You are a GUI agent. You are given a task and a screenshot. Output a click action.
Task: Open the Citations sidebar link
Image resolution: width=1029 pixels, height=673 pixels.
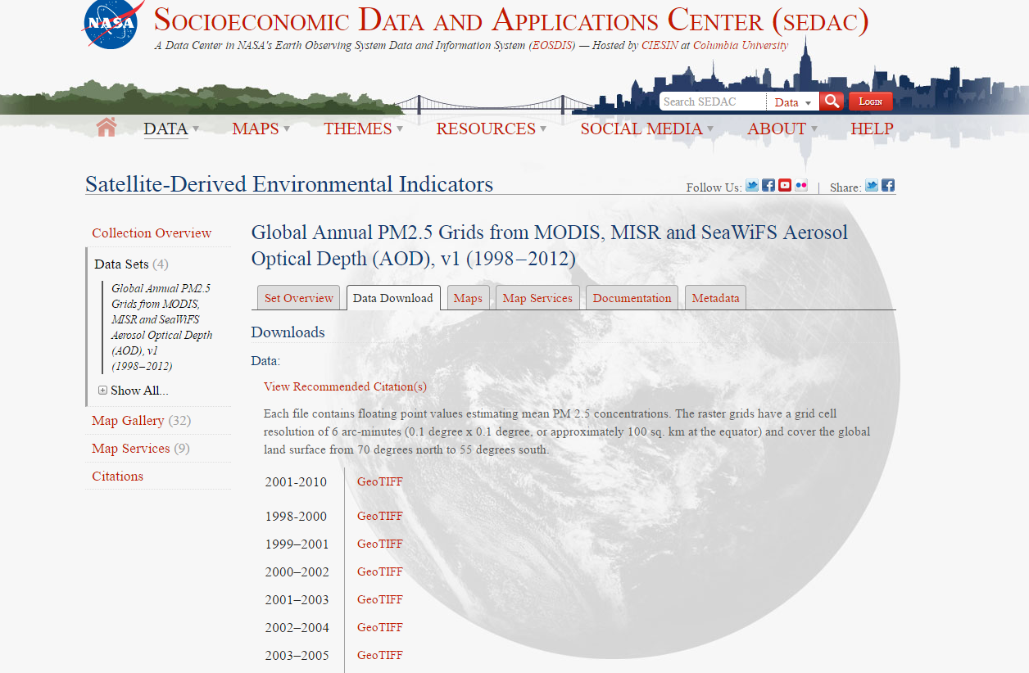[x=117, y=477]
